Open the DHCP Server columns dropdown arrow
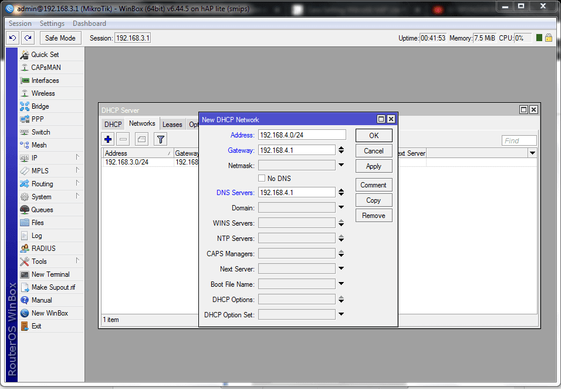Screen dimensions: 561x389 tap(532, 153)
